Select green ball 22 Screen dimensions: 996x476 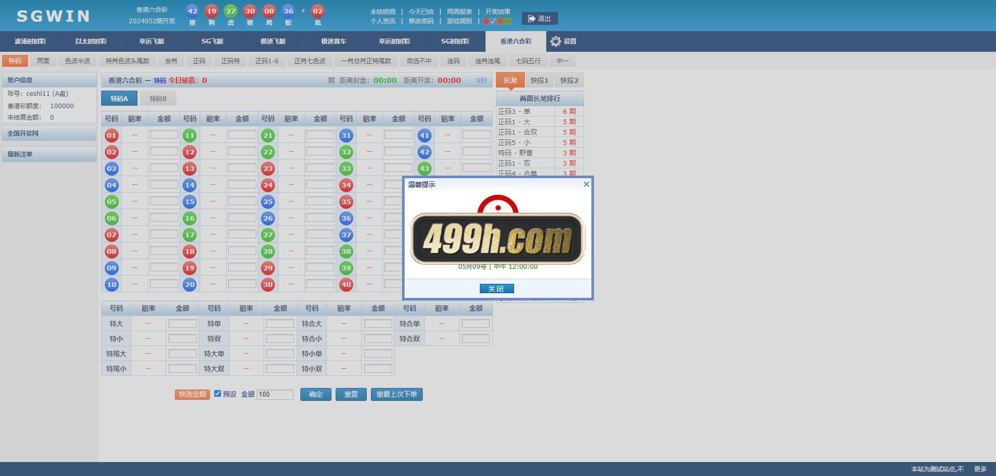click(268, 152)
